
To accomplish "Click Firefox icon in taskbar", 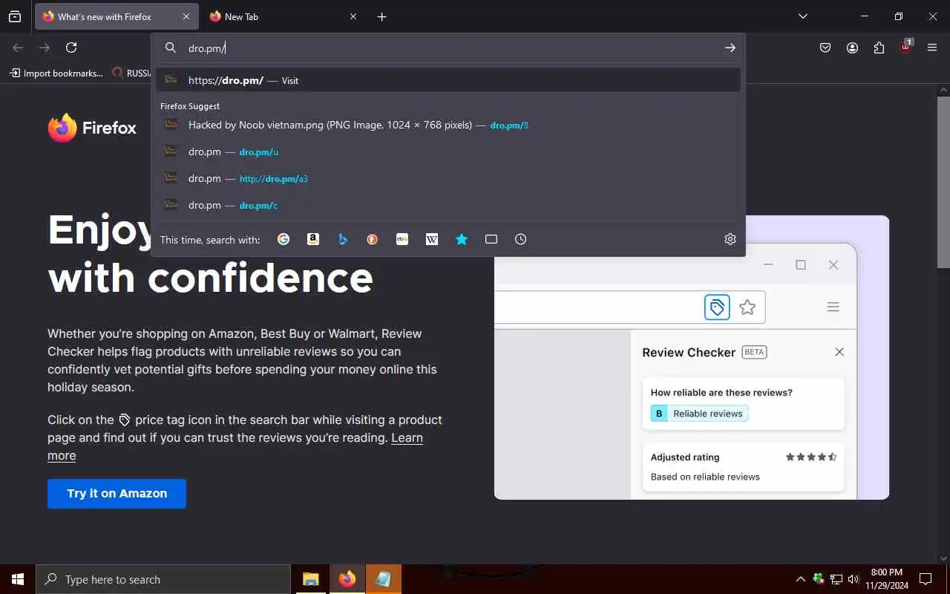I will point(347,579).
